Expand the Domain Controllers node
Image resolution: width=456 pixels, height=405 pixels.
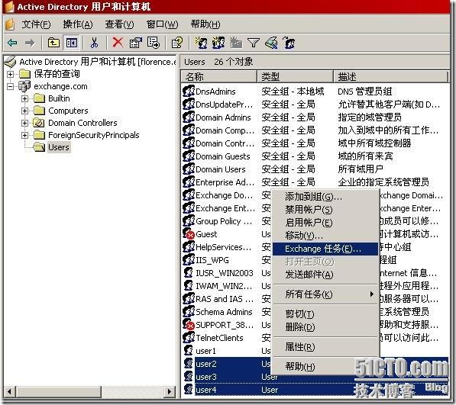click(x=25, y=123)
